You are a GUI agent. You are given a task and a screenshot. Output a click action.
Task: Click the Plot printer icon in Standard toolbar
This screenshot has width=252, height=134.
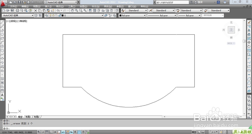[18, 11]
